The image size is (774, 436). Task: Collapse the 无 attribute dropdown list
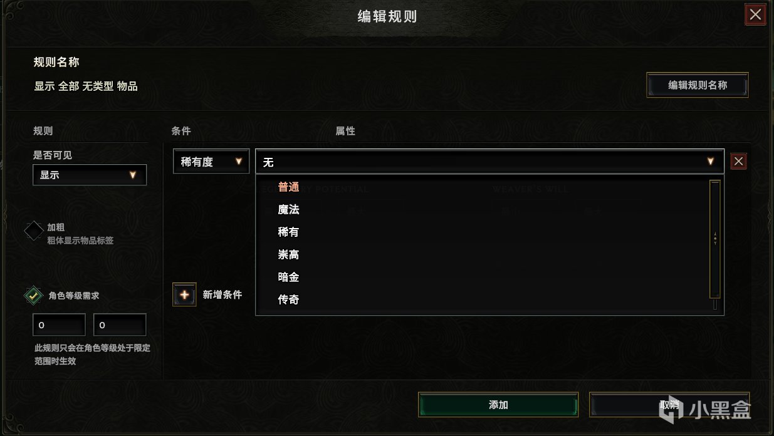click(x=489, y=162)
